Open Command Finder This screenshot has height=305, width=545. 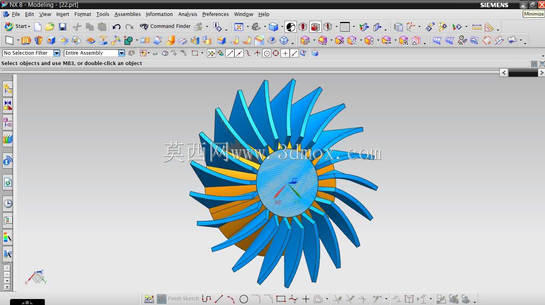point(165,26)
